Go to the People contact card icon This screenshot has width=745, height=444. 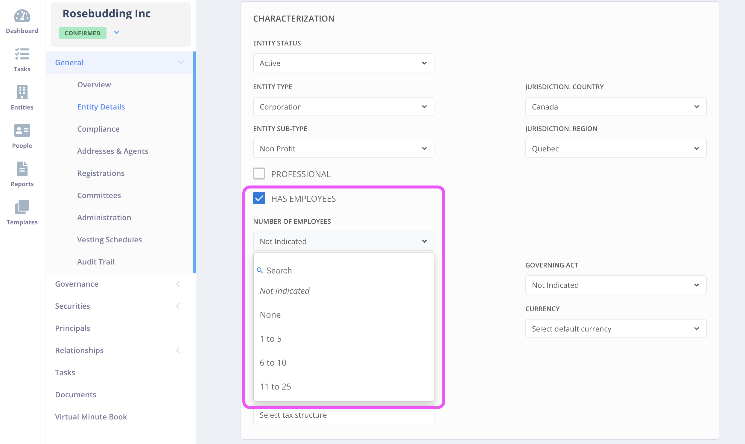22,130
